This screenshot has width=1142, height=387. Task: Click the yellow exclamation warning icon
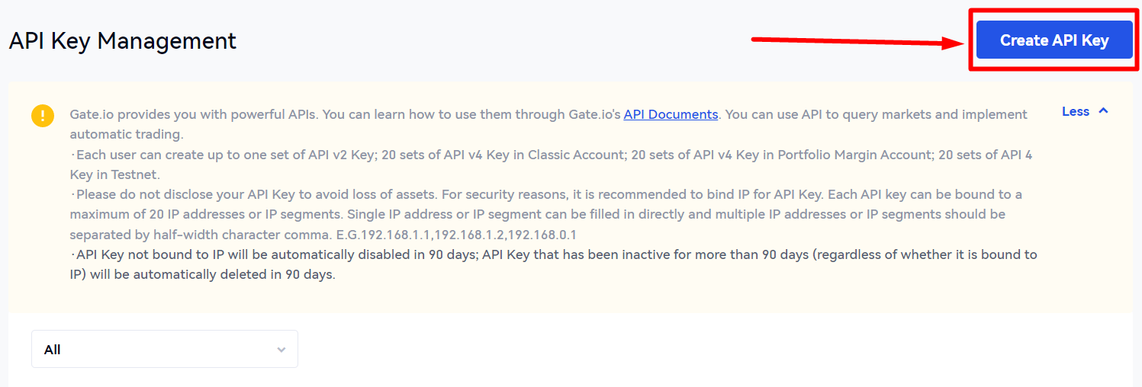click(43, 116)
